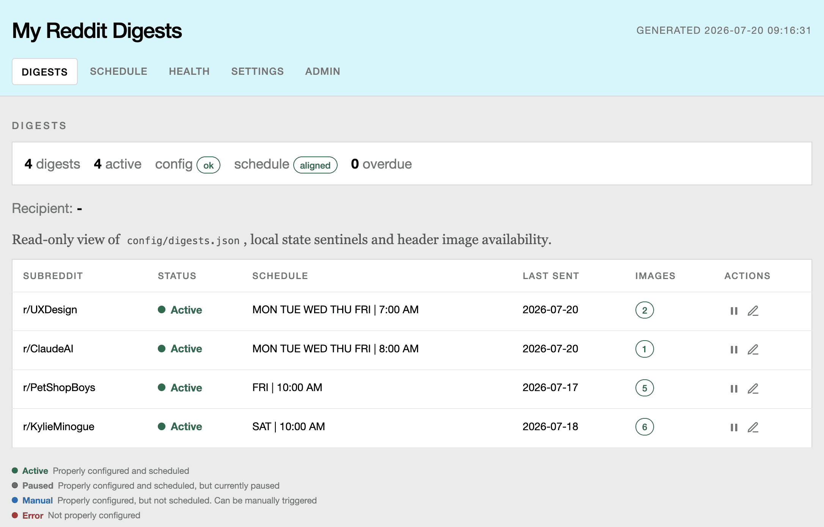Switch to the Schedule tab
This screenshot has height=527, width=824.
118,71
